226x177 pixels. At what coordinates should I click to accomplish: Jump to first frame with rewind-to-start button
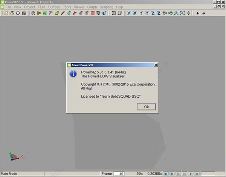pos(166,174)
